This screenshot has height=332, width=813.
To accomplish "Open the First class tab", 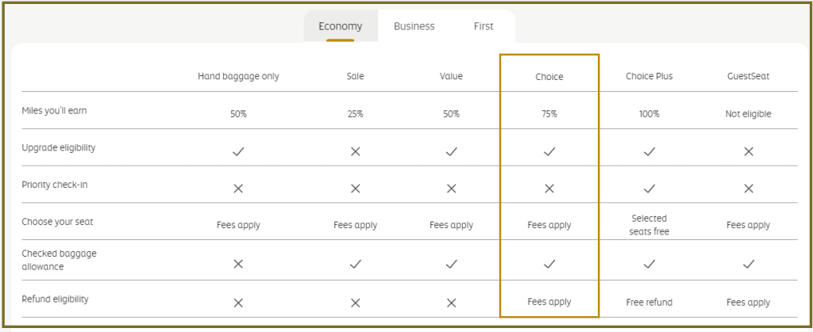I will click(x=484, y=26).
